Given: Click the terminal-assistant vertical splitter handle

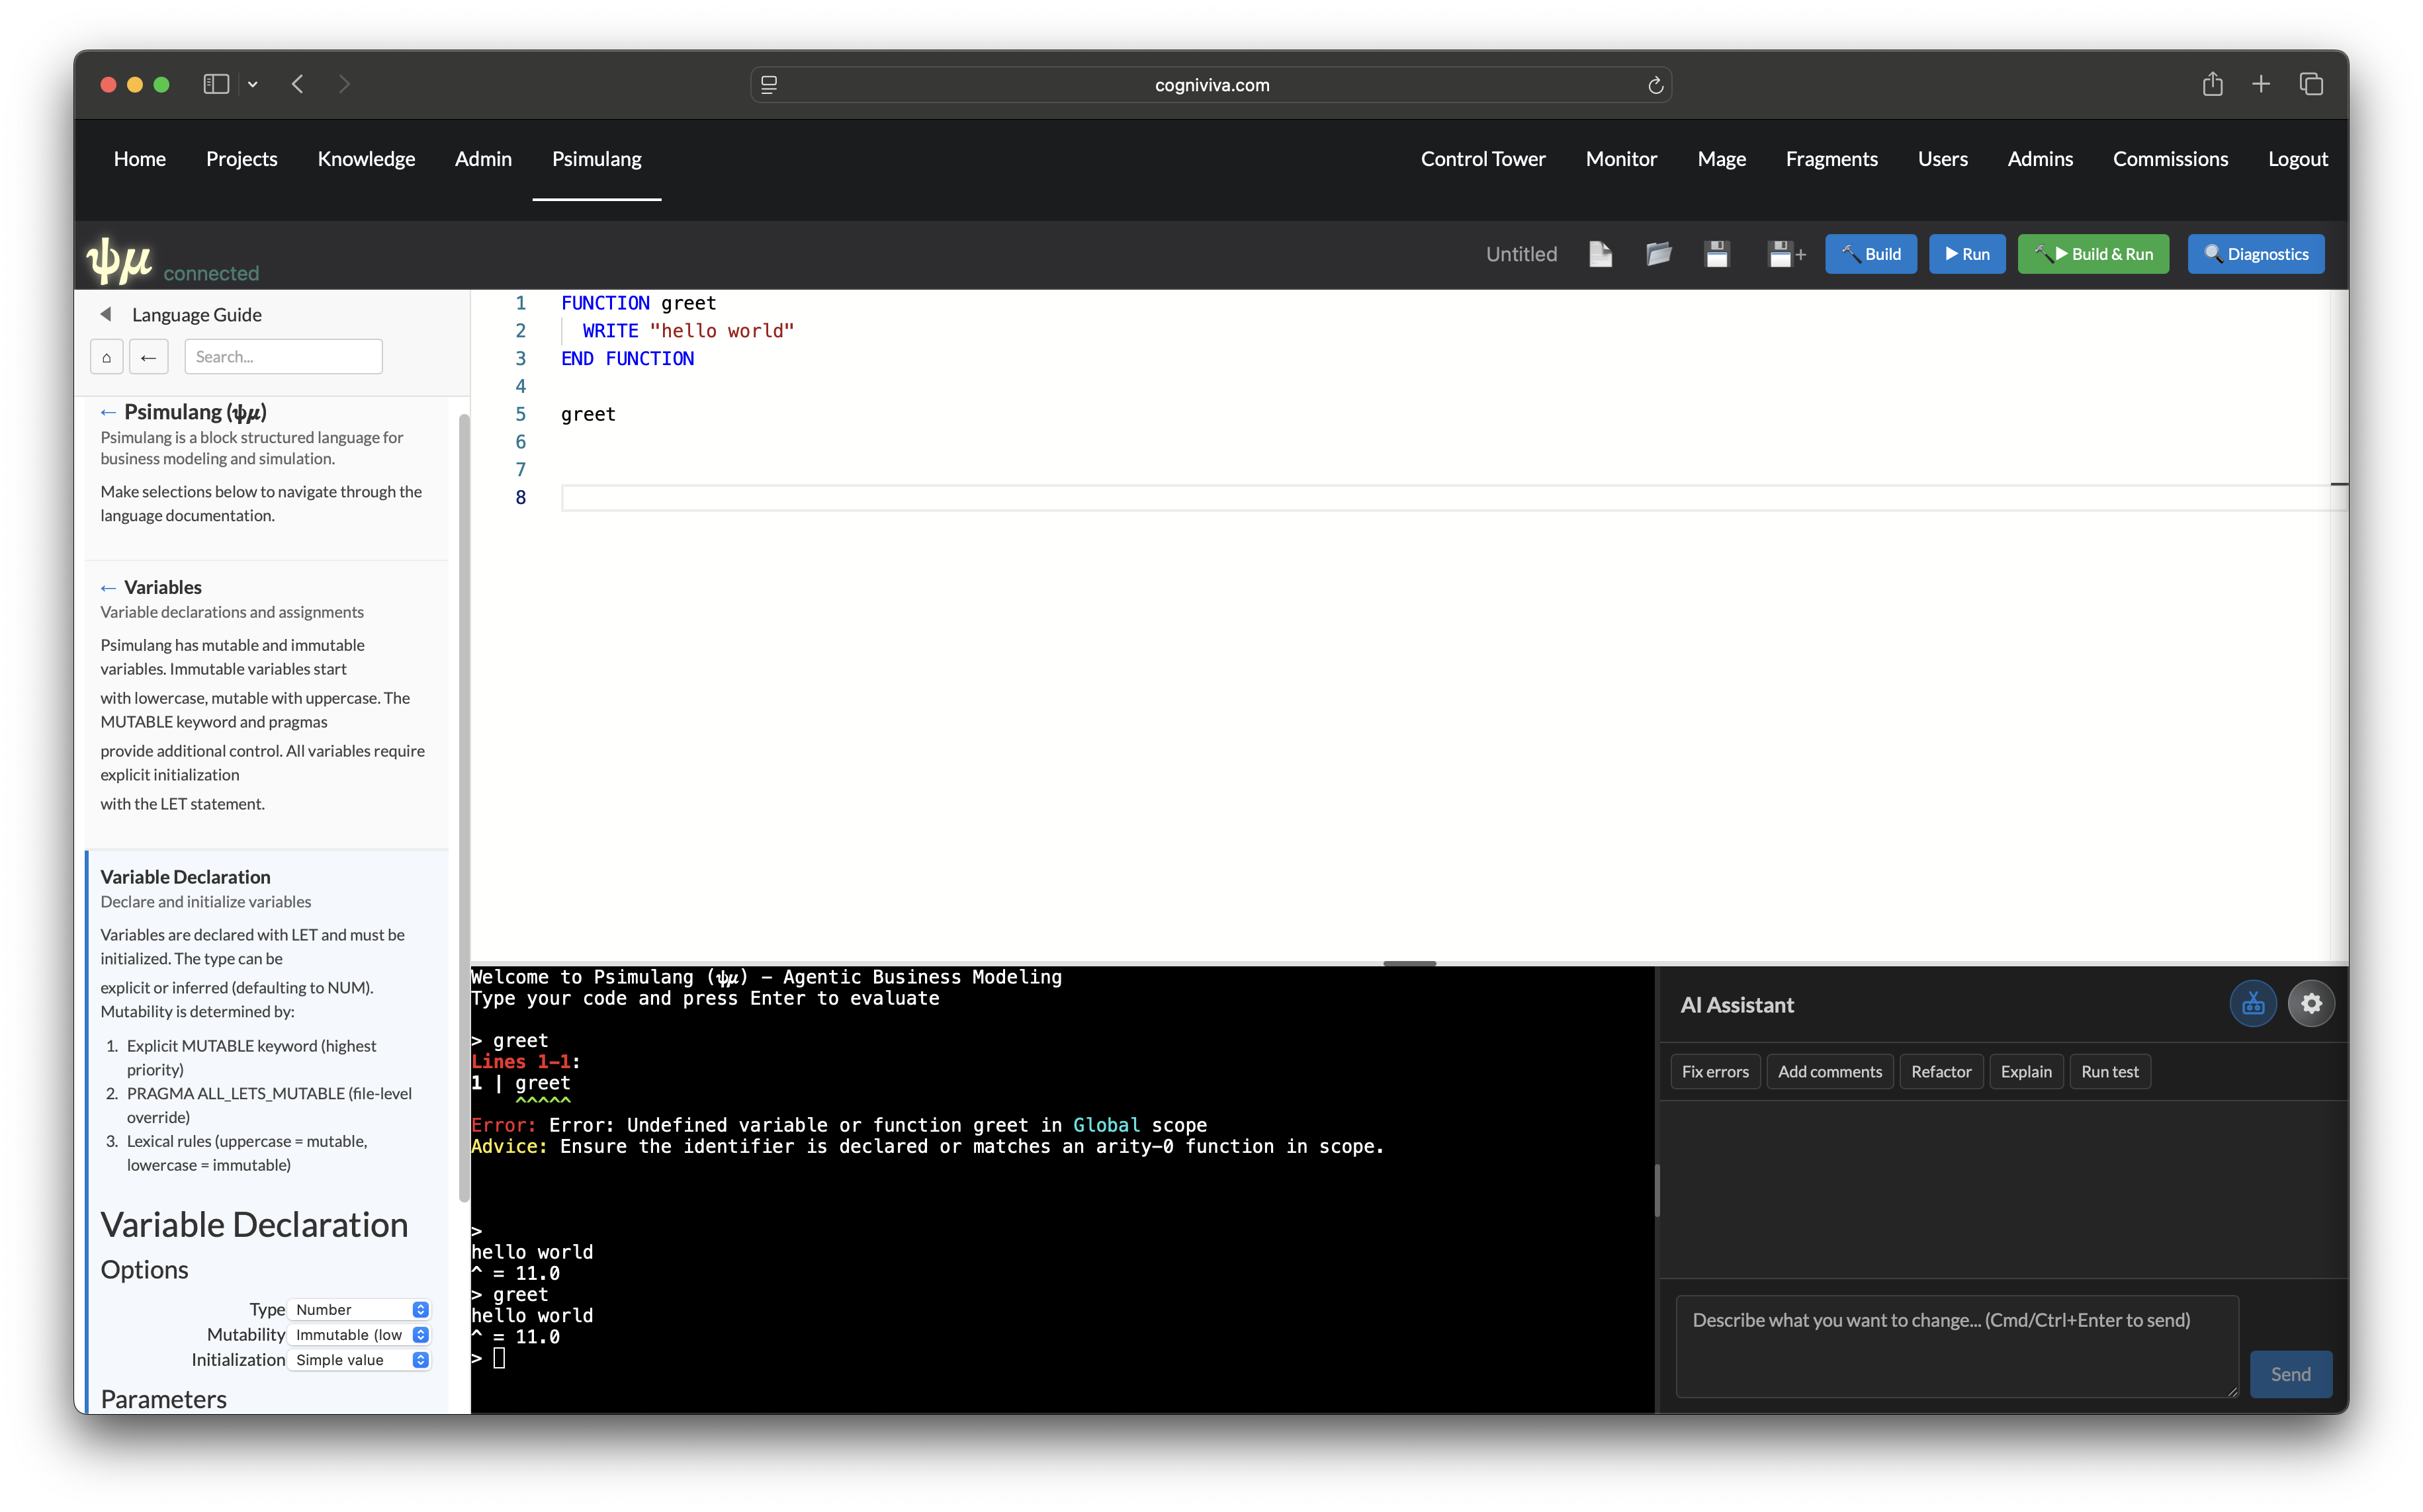Looking at the screenshot, I should click(1657, 1190).
